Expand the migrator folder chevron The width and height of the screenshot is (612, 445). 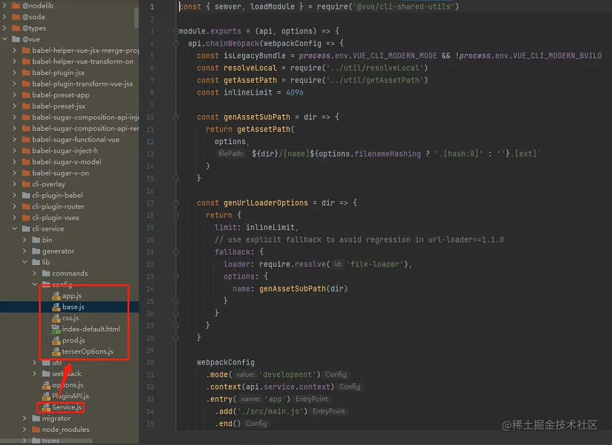(x=25, y=418)
